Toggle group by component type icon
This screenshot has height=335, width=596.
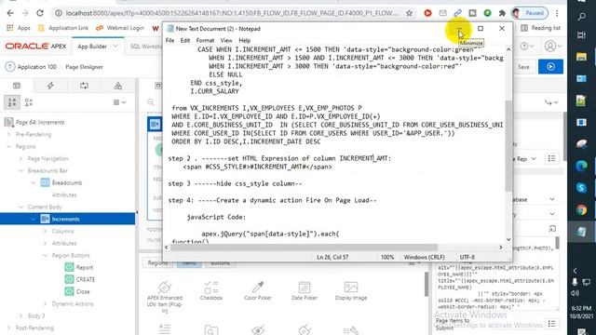pos(29,102)
